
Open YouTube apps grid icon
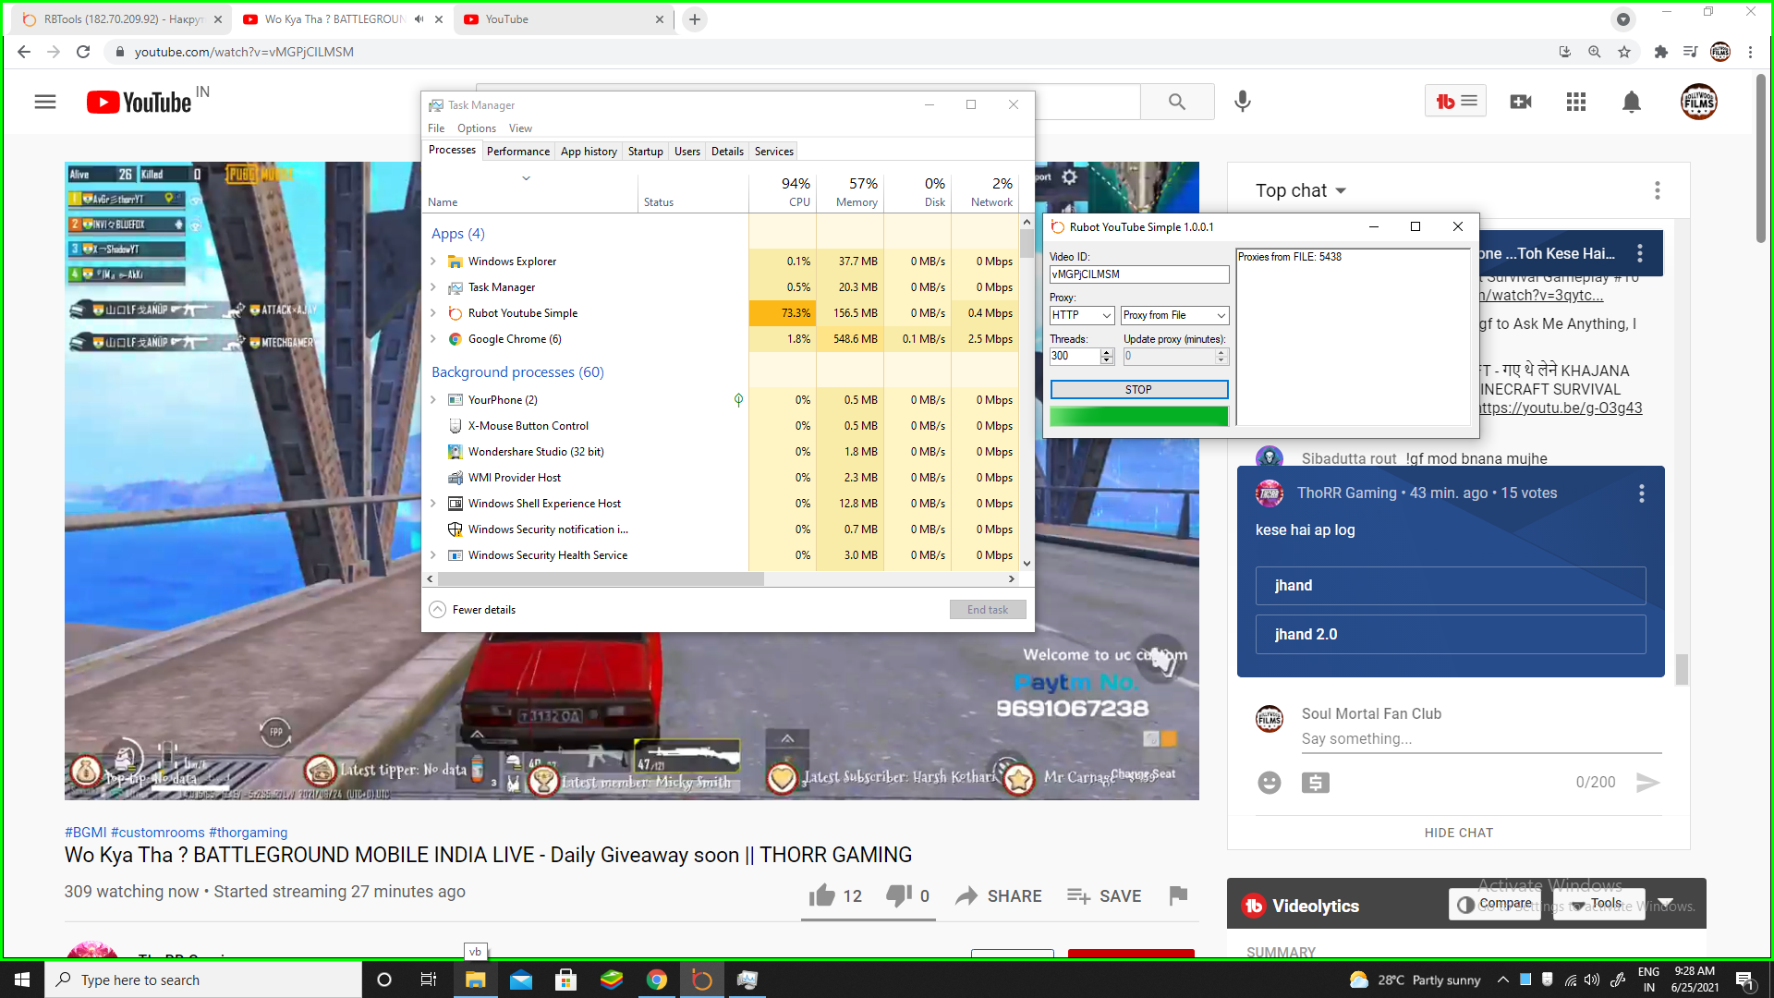click(x=1576, y=102)
